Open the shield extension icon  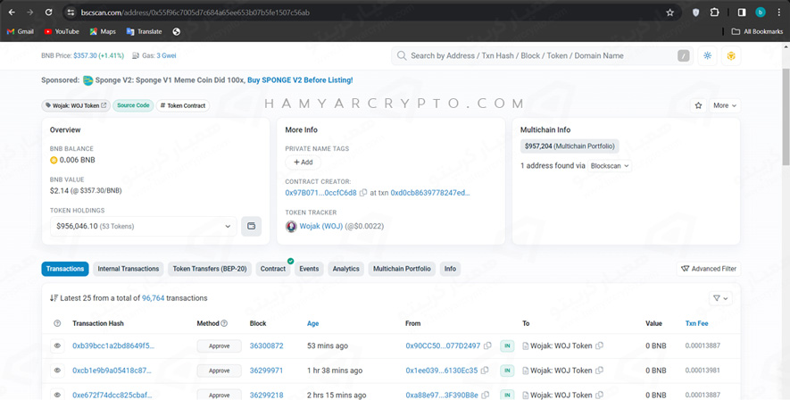(x=695, y=12)
